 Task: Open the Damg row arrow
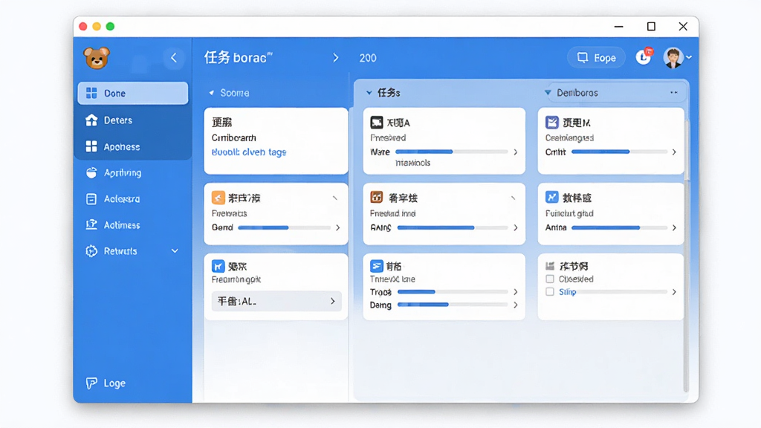516,305
